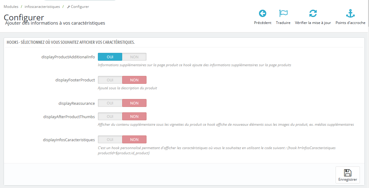Image resolution: width=369 pixels, height=188 pixels.
Task: Click the displayProductAdditionalInfo label
Action: pyautogui.click(x=68, y=57)
